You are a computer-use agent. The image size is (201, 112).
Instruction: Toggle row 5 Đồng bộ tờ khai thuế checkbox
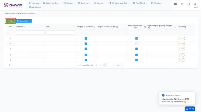tap(86, 60)
